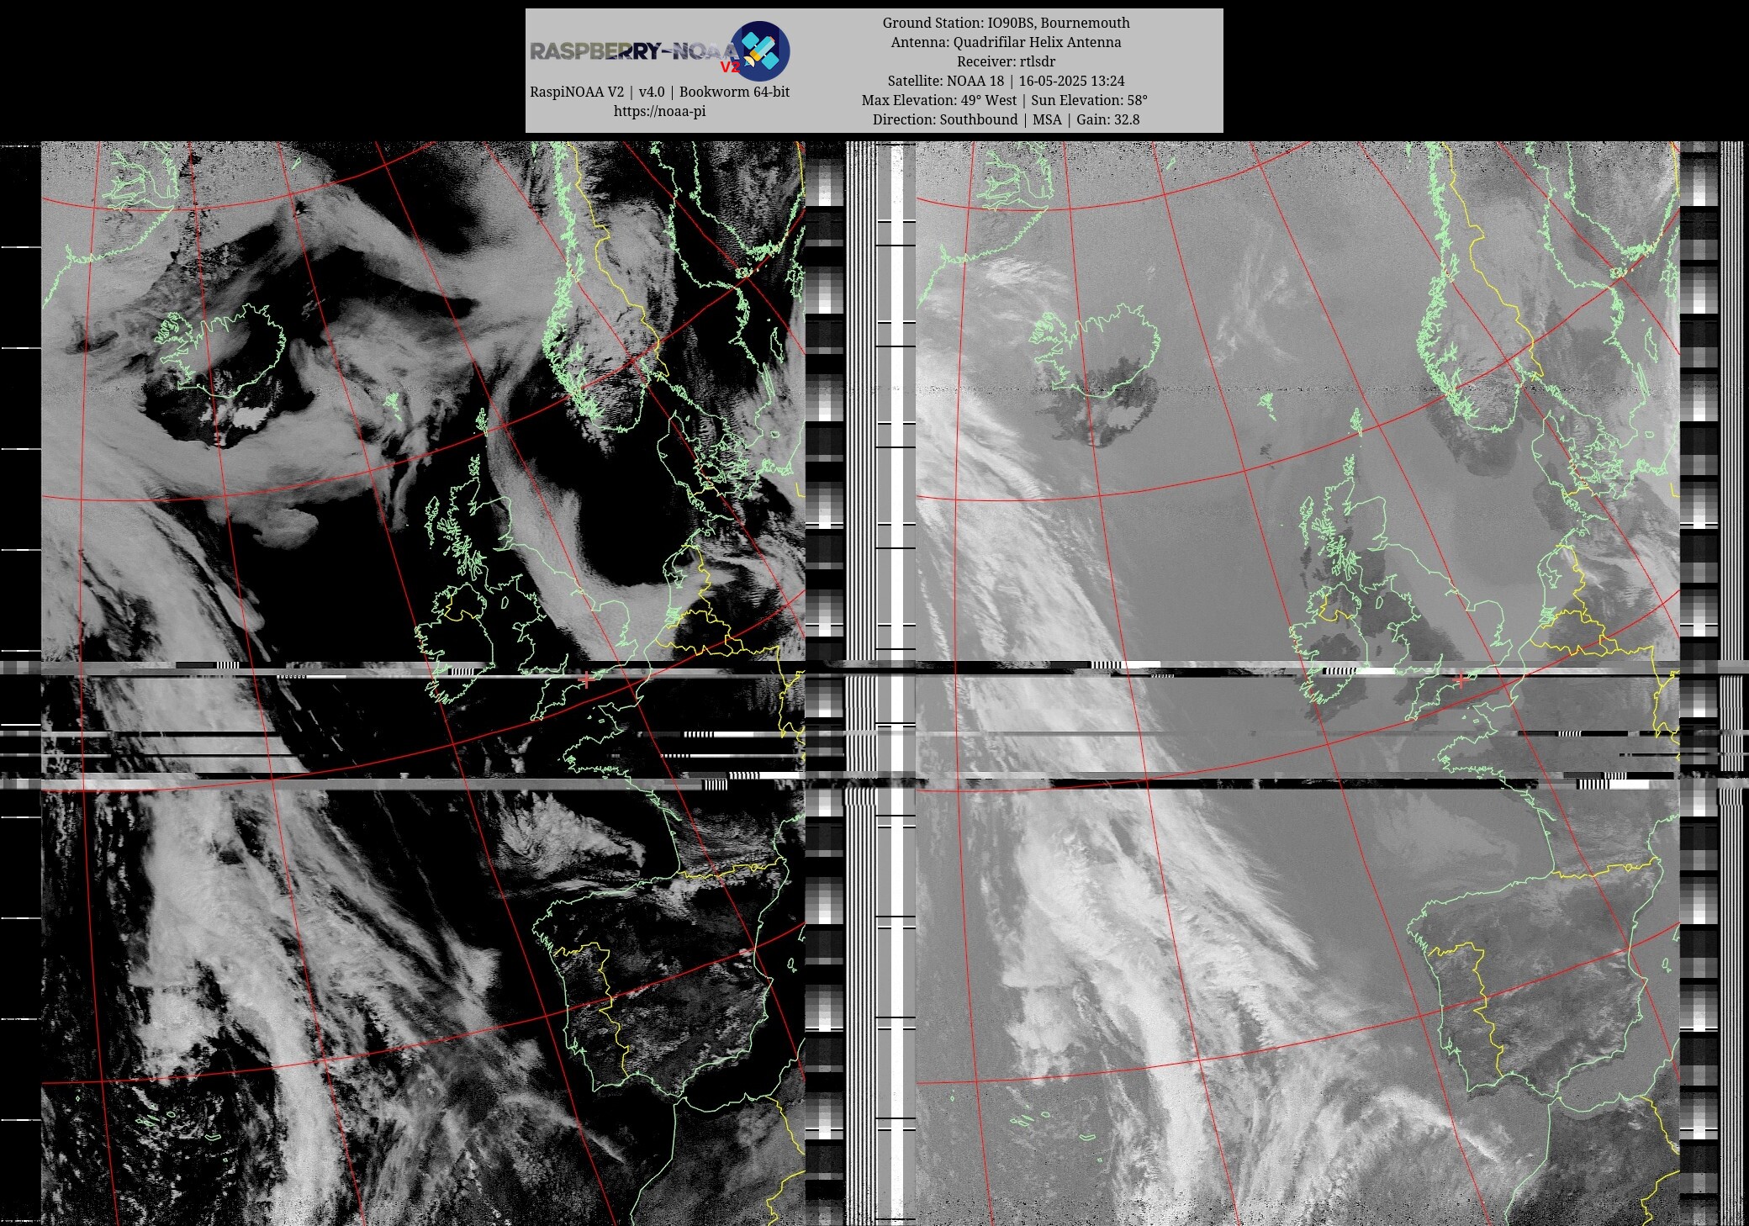This screenshot has height=1226, width=1749.
Task: Click the satellite emblem in the logo
Action: pos(760,50)
